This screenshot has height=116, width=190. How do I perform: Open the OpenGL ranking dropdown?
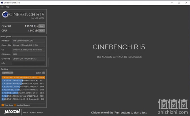pyautogui.click(x=7, y=73)
